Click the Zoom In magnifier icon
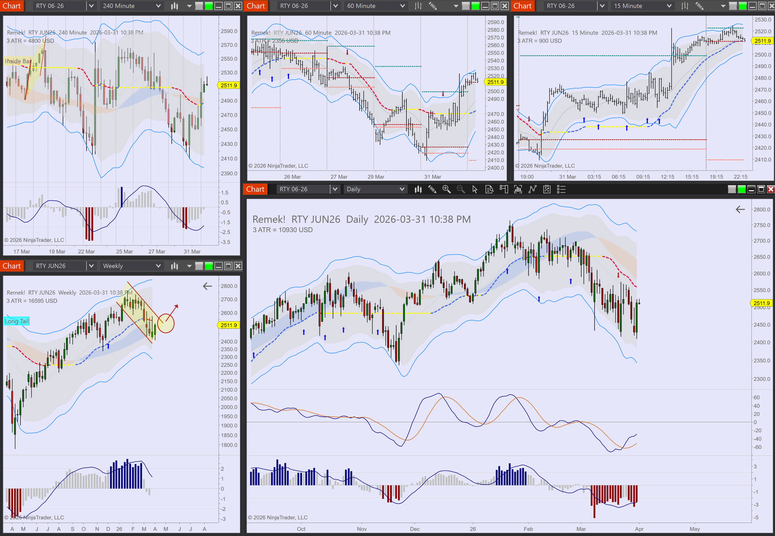Viewport: 775px width, 536px height. pyautogui.click(x=446, y=189)
